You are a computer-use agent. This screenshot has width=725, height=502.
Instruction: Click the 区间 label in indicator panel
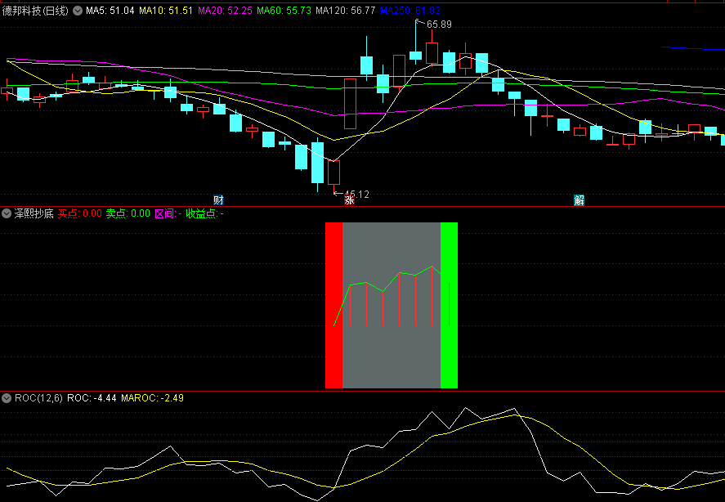coord(168,213)
